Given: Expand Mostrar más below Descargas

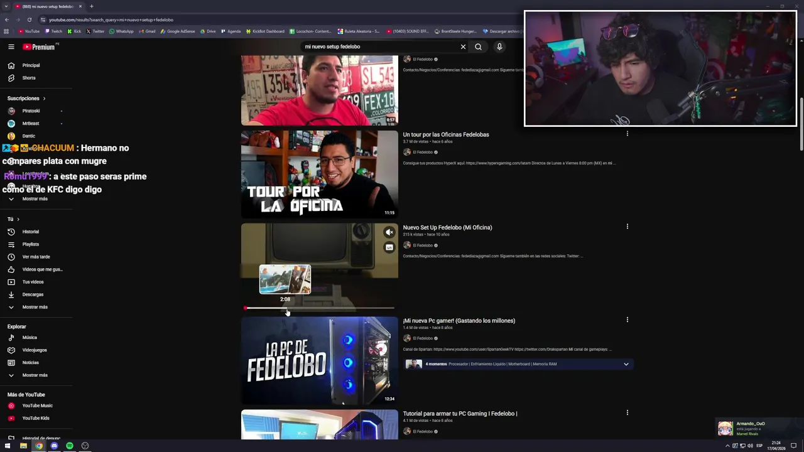Looking at the screenshot, I should pyautogui.click(x=36, y=307).
